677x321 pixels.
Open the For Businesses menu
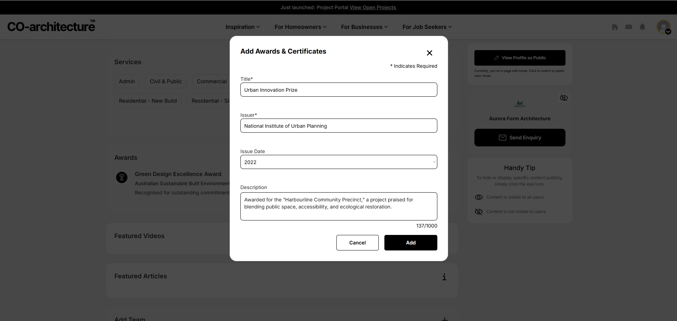click(364, 27)
